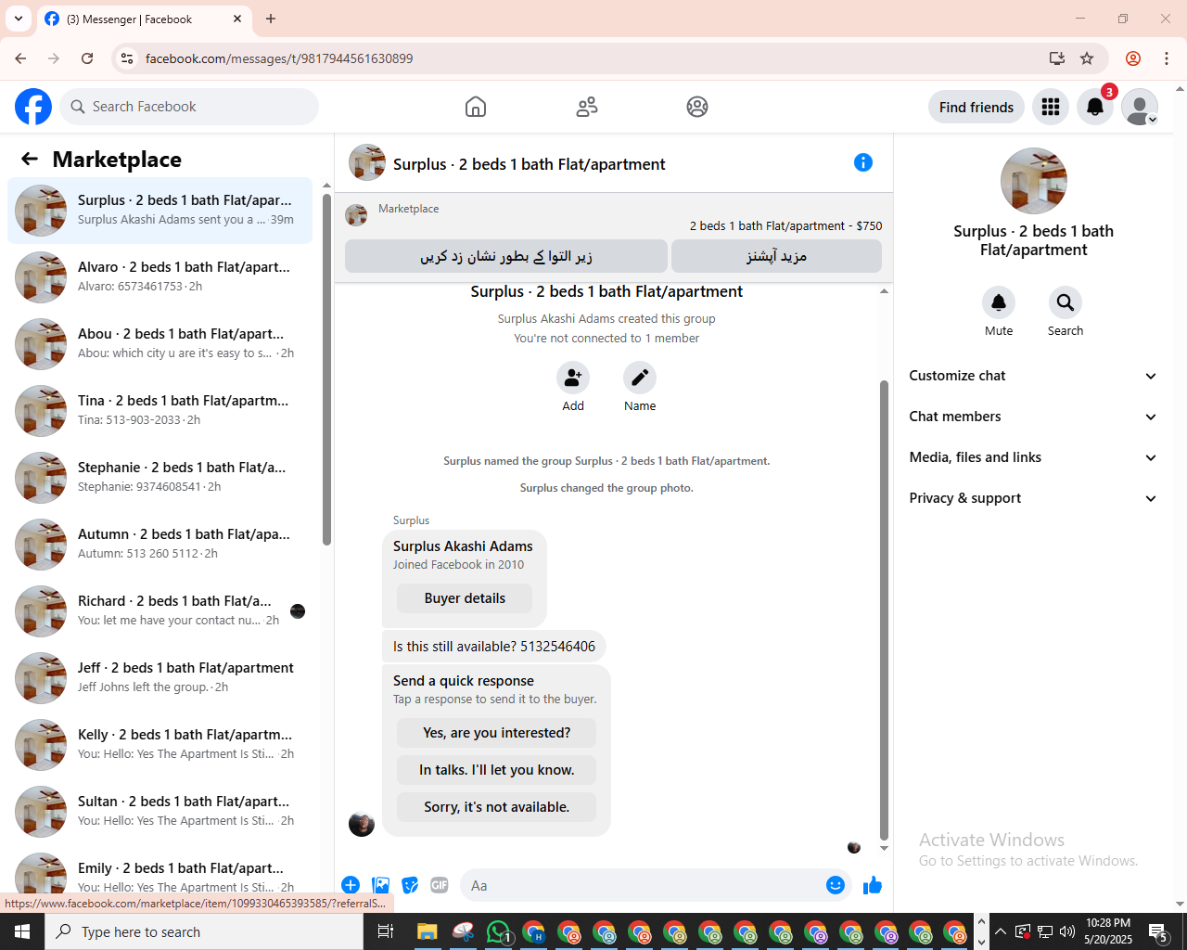Open the Richard conversation

click(x=160, y=611)
